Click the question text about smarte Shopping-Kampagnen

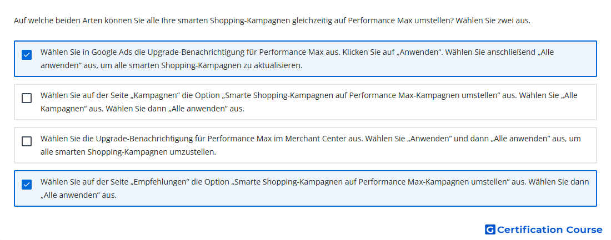(272, 21)
